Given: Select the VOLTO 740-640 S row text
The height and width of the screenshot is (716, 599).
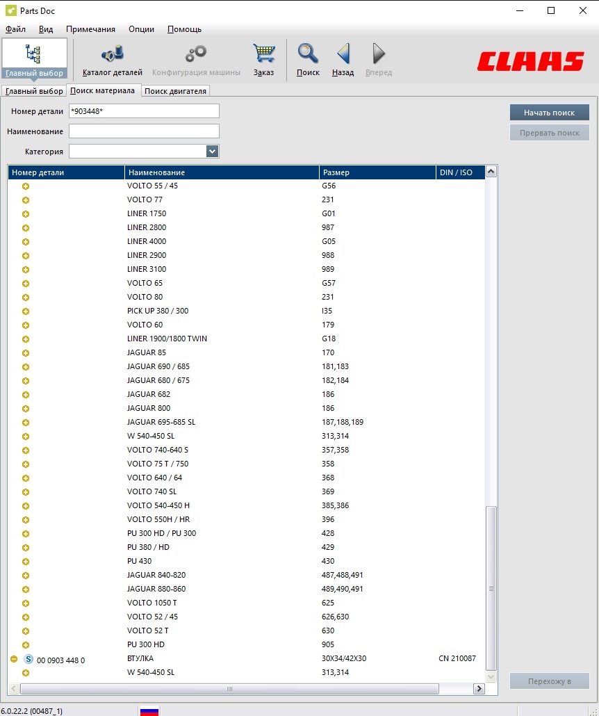Looking at the screenshot, I should coord(158,450).
